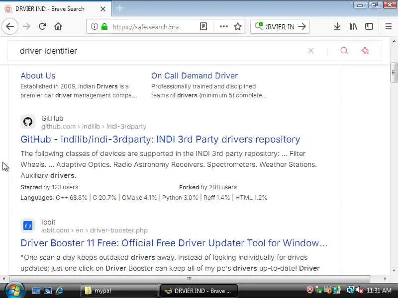Reload the current page
Screen dimensions: 398x298
(42, 26)
